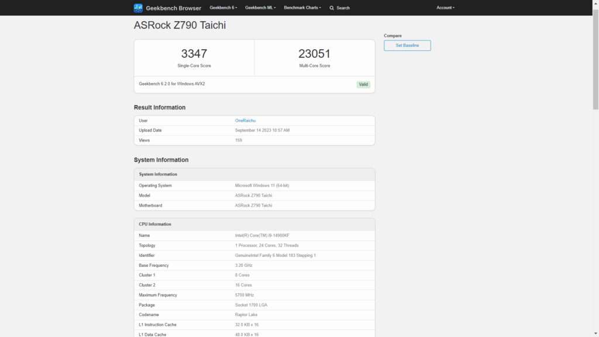The image size is (599, 337).
Task: Click Microsoft Windows 11 (64-bit) value
Action: pyautogui.click(x=261, y=185)
